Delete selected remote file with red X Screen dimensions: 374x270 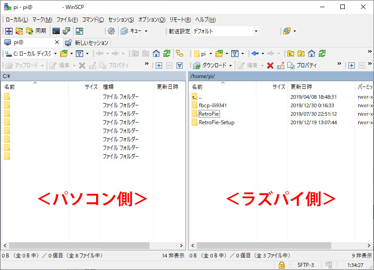270,65
